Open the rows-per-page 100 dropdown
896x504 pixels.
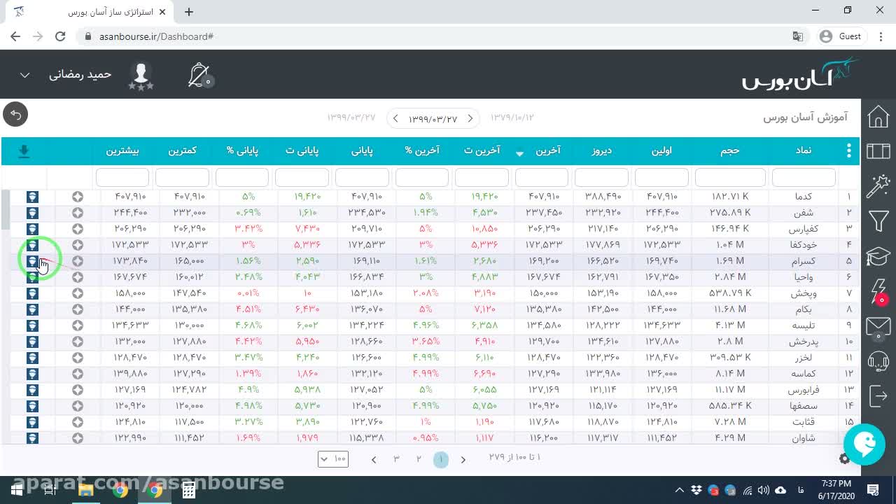click(332, 458)
